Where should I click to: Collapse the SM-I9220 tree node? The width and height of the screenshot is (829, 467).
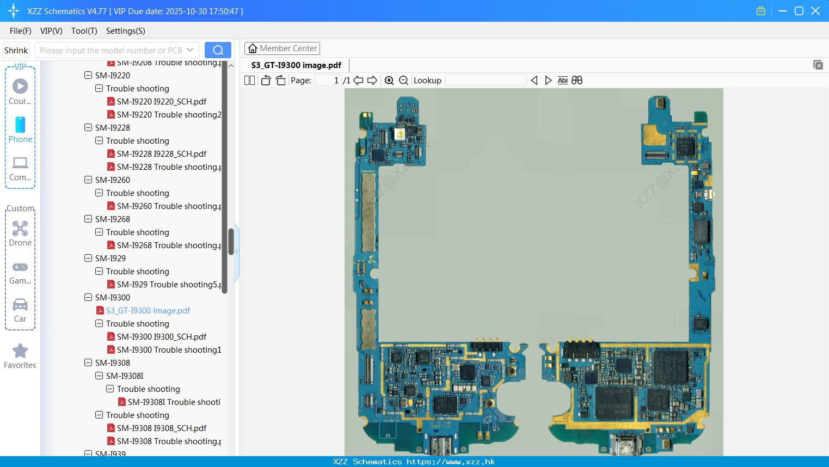88,75
